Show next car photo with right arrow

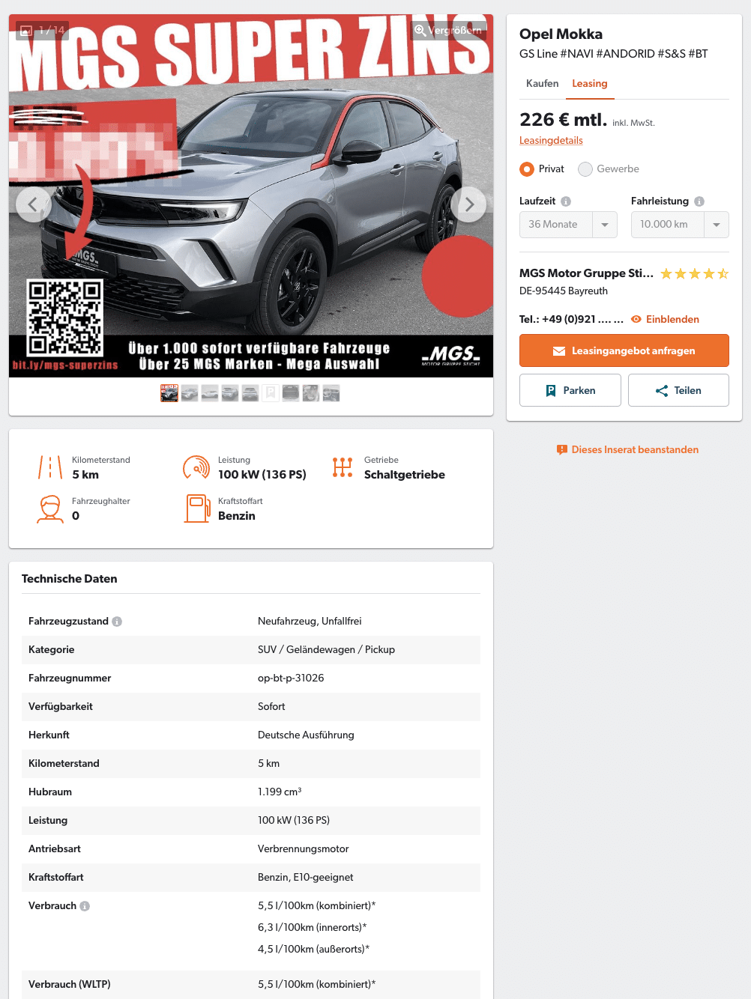tap(468, 204)
